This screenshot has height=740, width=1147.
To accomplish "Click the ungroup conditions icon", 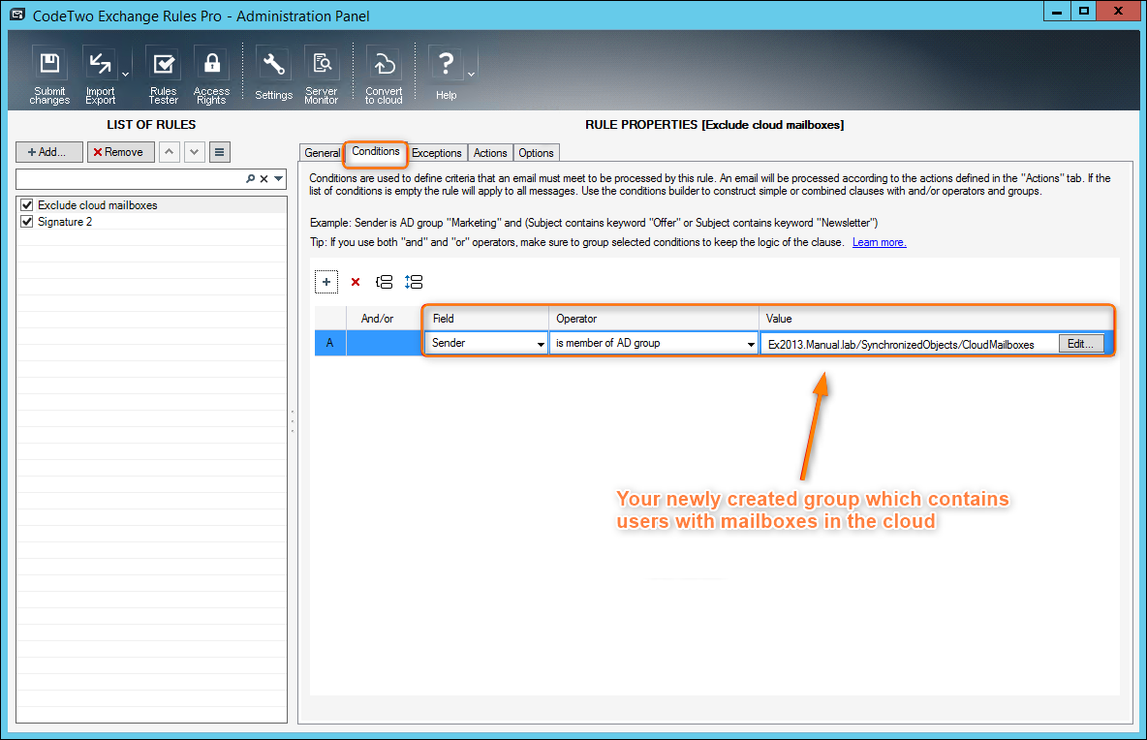I will point(414,282).
